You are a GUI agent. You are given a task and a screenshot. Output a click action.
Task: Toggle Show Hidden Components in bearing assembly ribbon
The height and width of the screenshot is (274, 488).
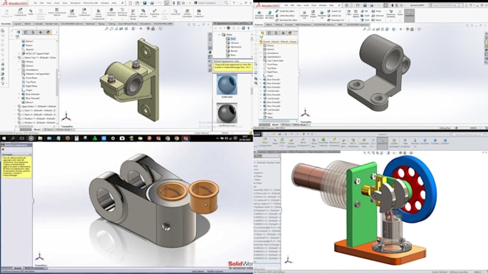98,14
